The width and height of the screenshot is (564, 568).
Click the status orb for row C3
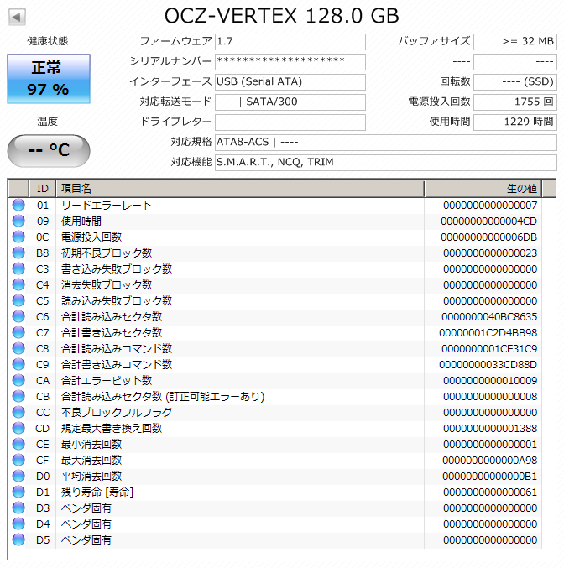coord(18,268)
